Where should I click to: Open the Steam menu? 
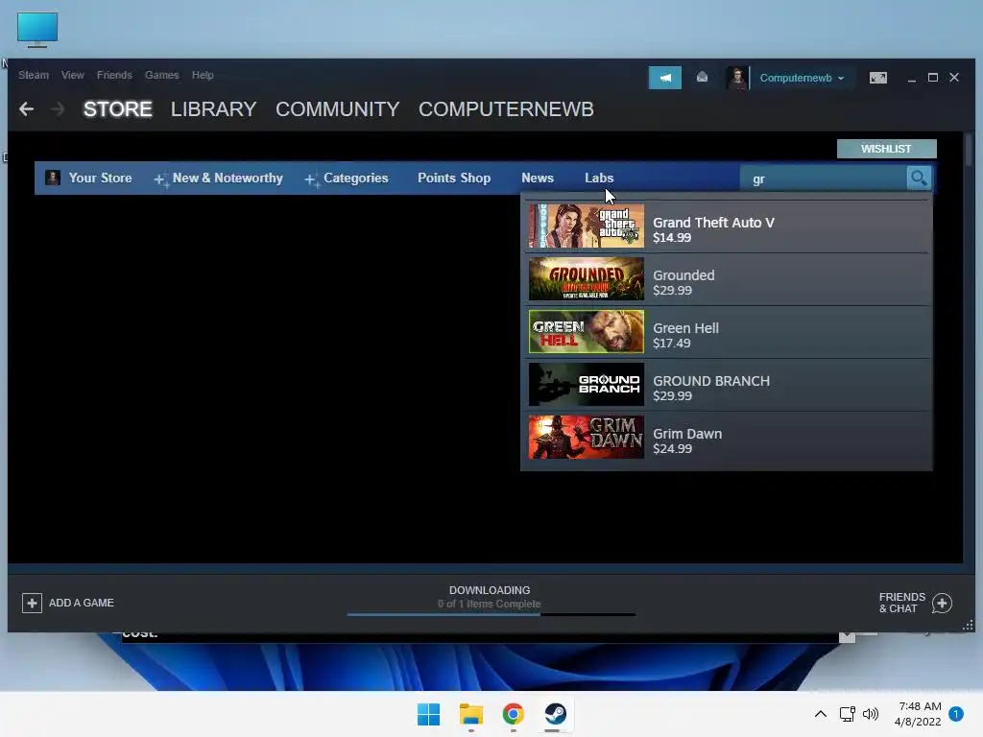click(34, 75)
